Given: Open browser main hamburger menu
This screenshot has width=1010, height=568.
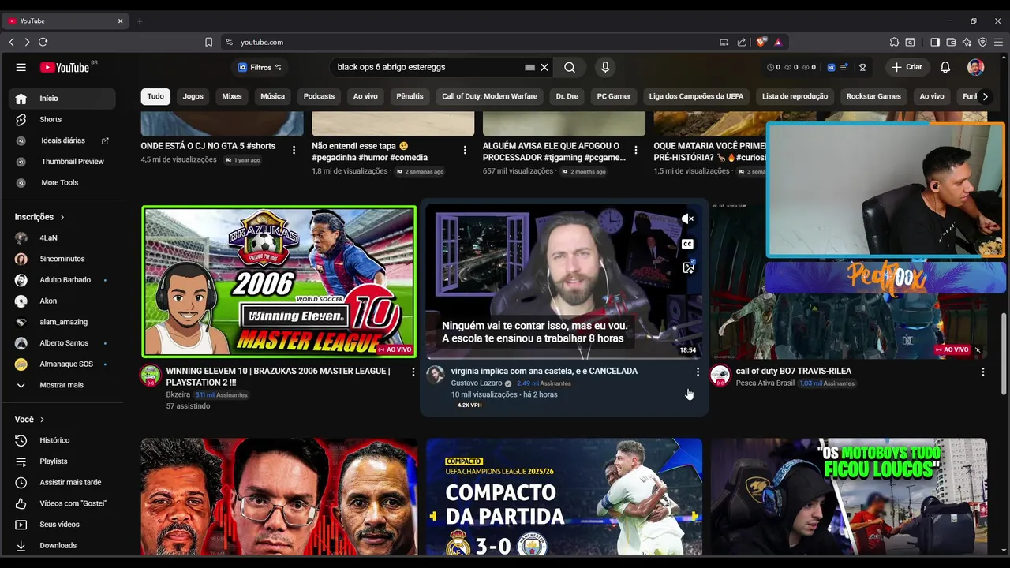Looking at the screenshot, I should coord(998,42).
